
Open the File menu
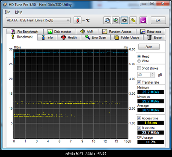pos(7,12)
